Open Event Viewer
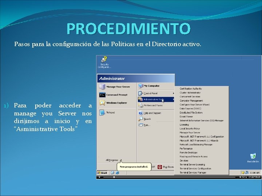Viewport: 262px width, 196px height. (186, 117)
